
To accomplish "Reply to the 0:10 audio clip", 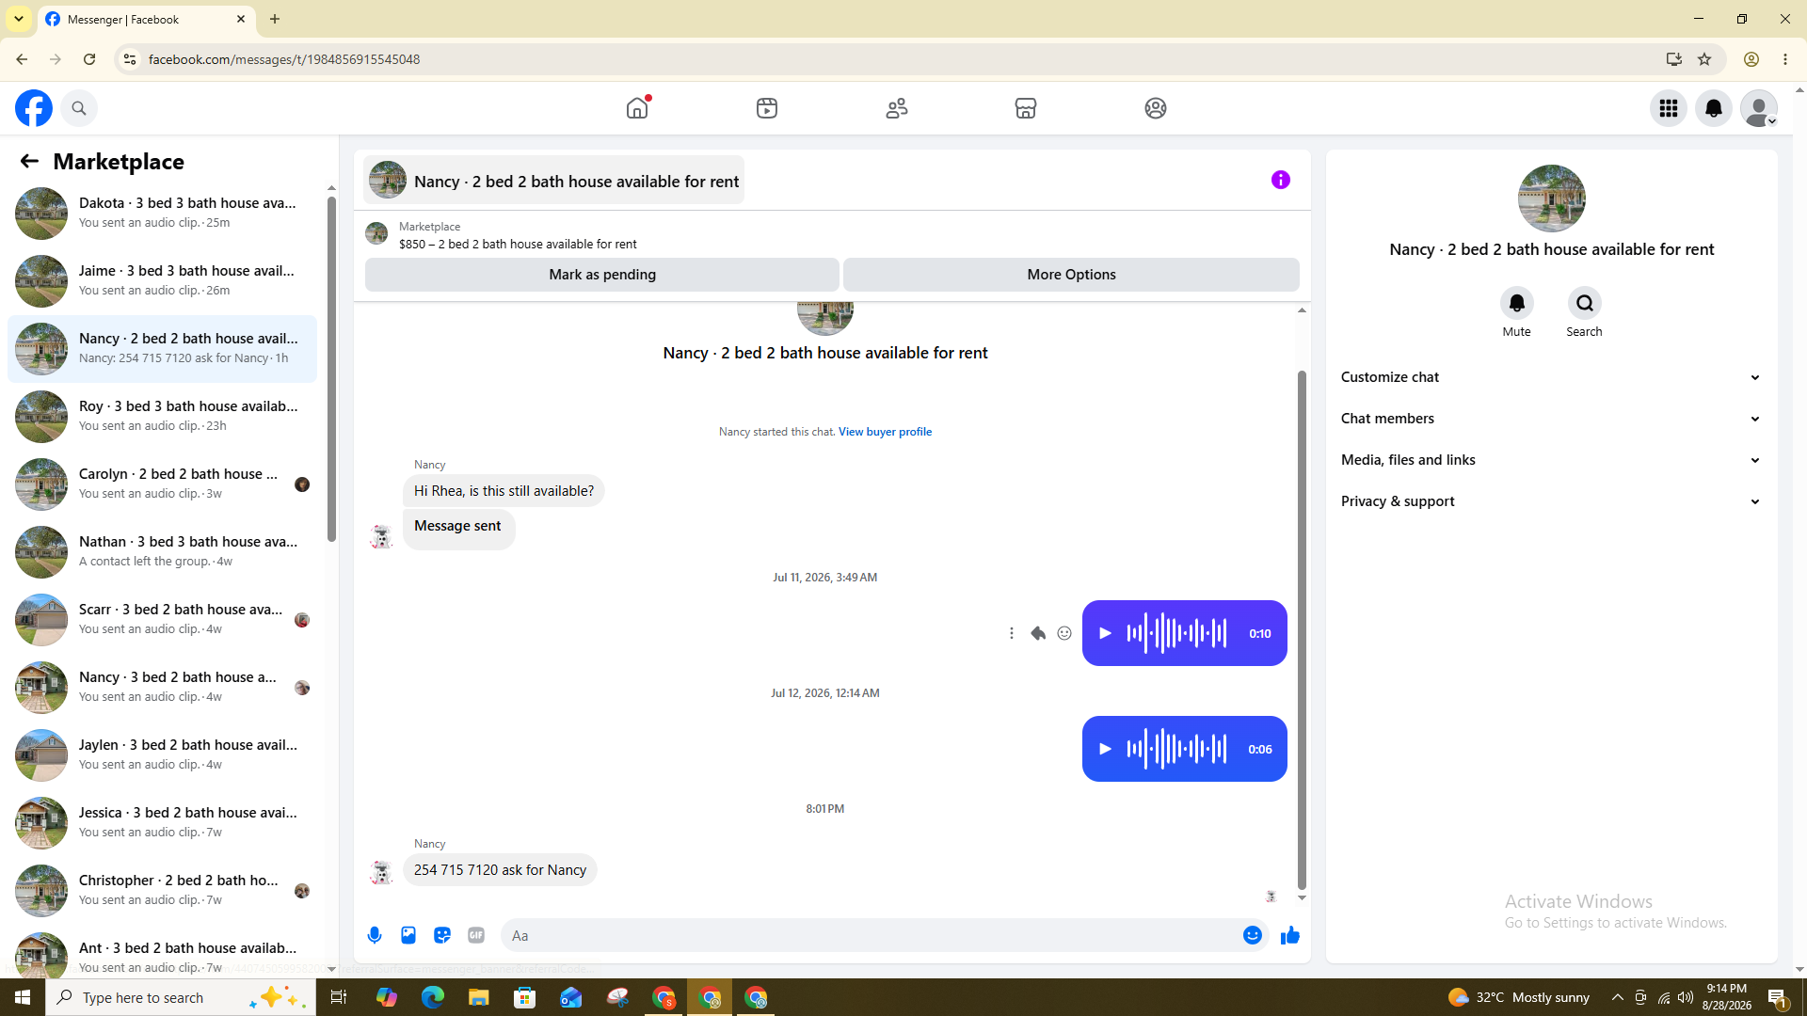I will pos(1038,633).
